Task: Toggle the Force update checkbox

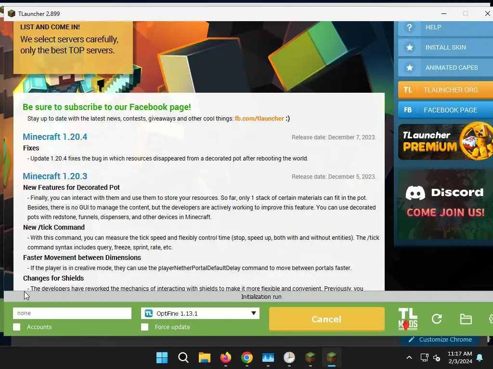Action: coord(144,327)
